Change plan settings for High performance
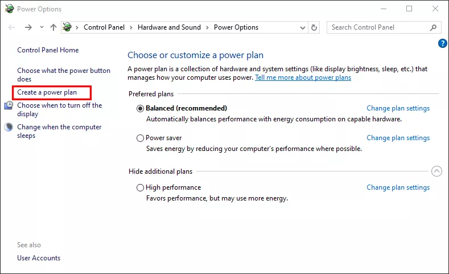Image resolution: width=449 pixels, height=274 pixels. [398, 187]
